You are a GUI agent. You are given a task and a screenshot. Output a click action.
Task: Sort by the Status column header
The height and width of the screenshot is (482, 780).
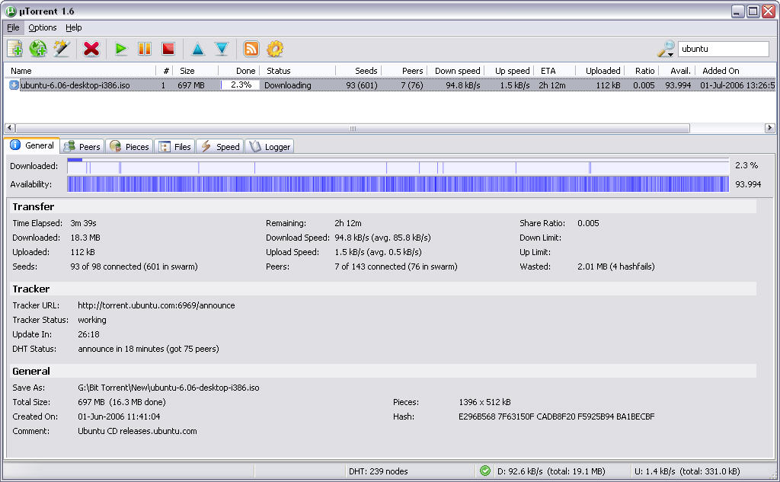coord(298,71)
